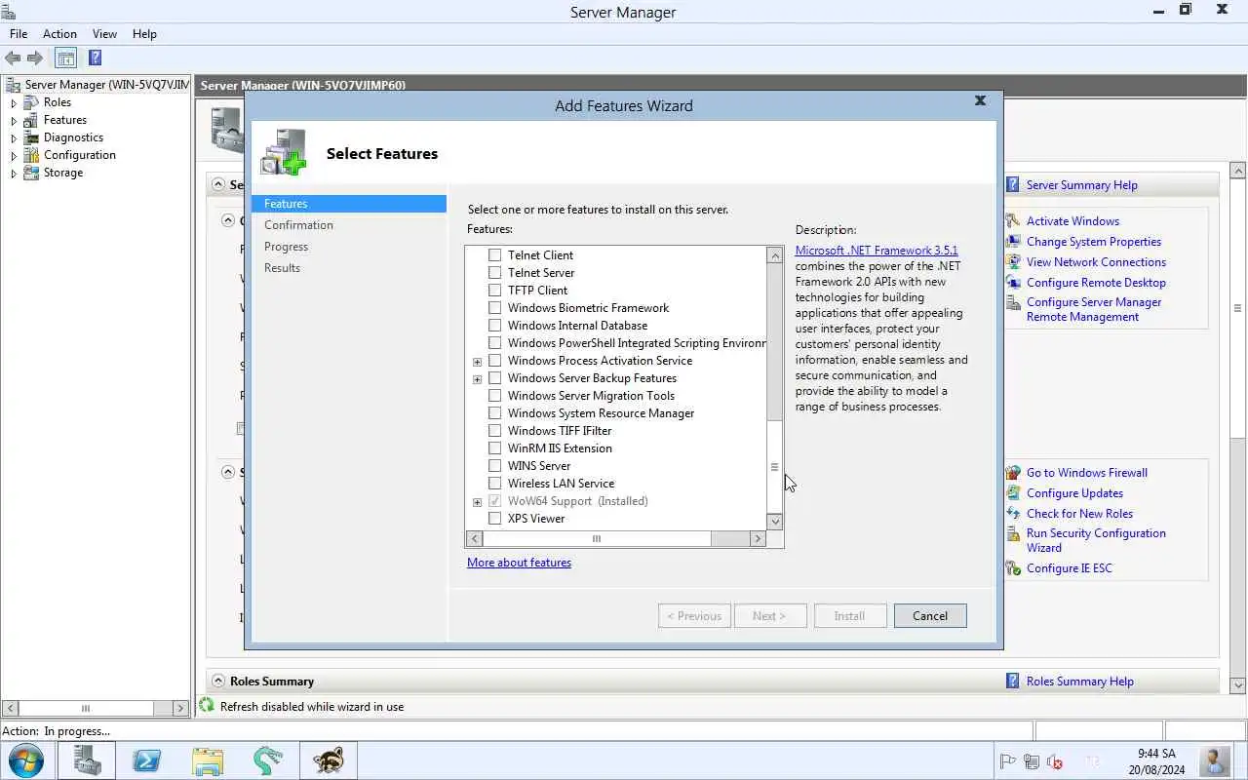Viewport: 1248px width, 780px height.
Task: Select the Roles node icon in tree
Action: pyautogui.click(x=33, y=102)
